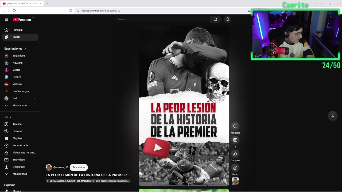Go back in browser history
342x192 pixels.
3,11
